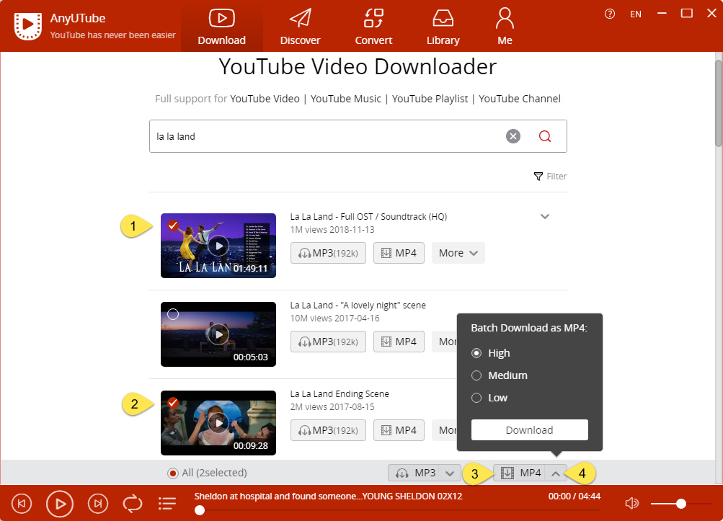This screenshot has height=521, width=723.
Task: Select Medium quality for batch download
Action: point(476,375)
